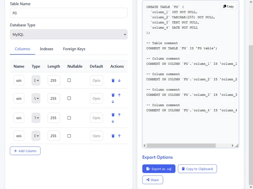The height and width of the screenshot is (189, 253).
Task: Click the 'COMMENT ON TABLE' line in SQL preview
Action: 182,48
